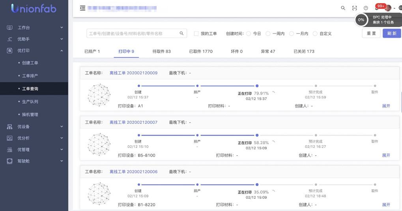Enable the 我的工单 checkbox

[196, 34]
